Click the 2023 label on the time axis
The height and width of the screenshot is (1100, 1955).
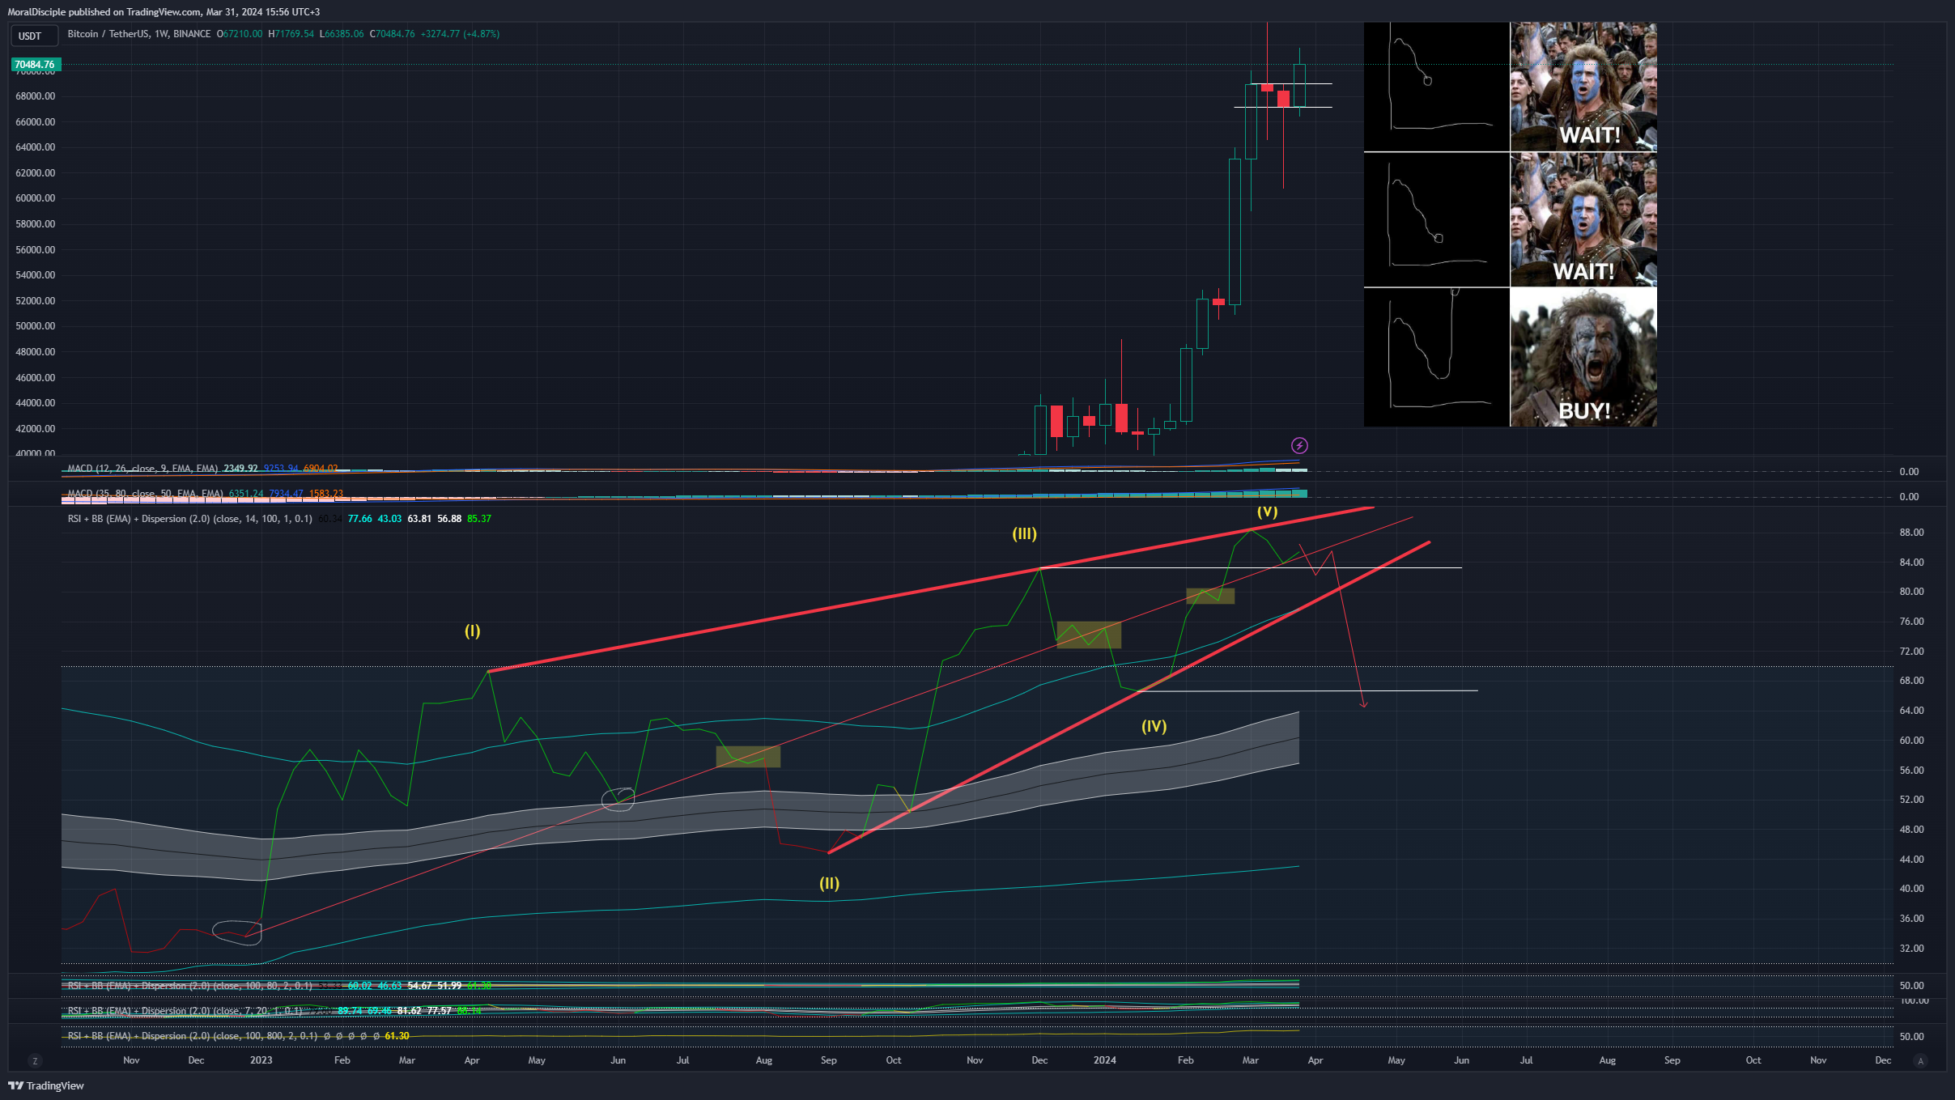coord(261,1060)
